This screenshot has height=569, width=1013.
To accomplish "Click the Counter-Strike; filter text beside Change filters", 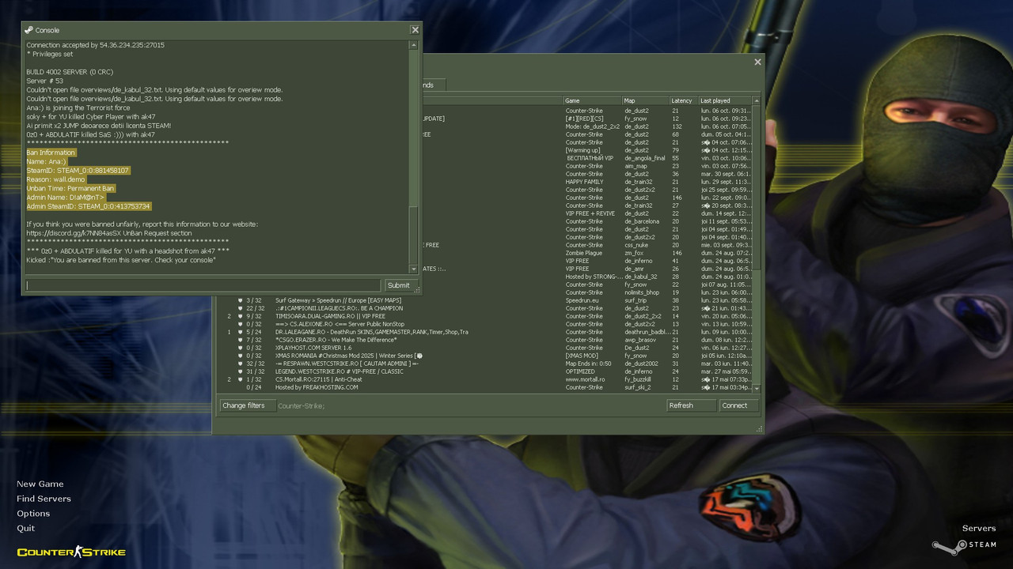I will click(302, 406).
